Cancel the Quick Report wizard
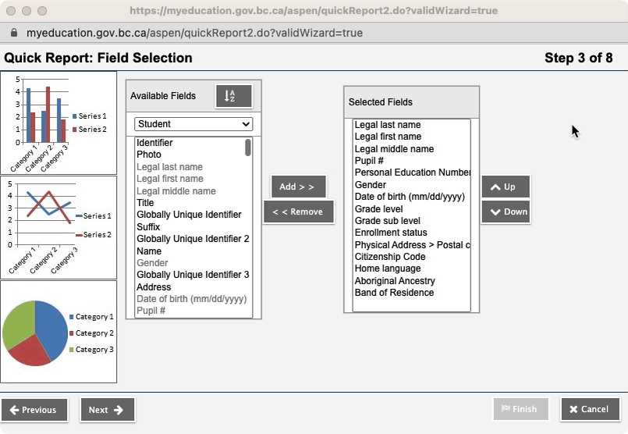The height and width of the screenshot is (434, 628). 590,409
